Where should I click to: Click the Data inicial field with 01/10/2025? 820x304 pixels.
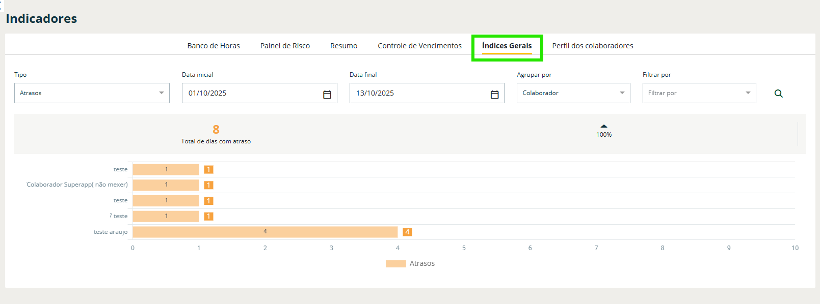tap(250, 93)
